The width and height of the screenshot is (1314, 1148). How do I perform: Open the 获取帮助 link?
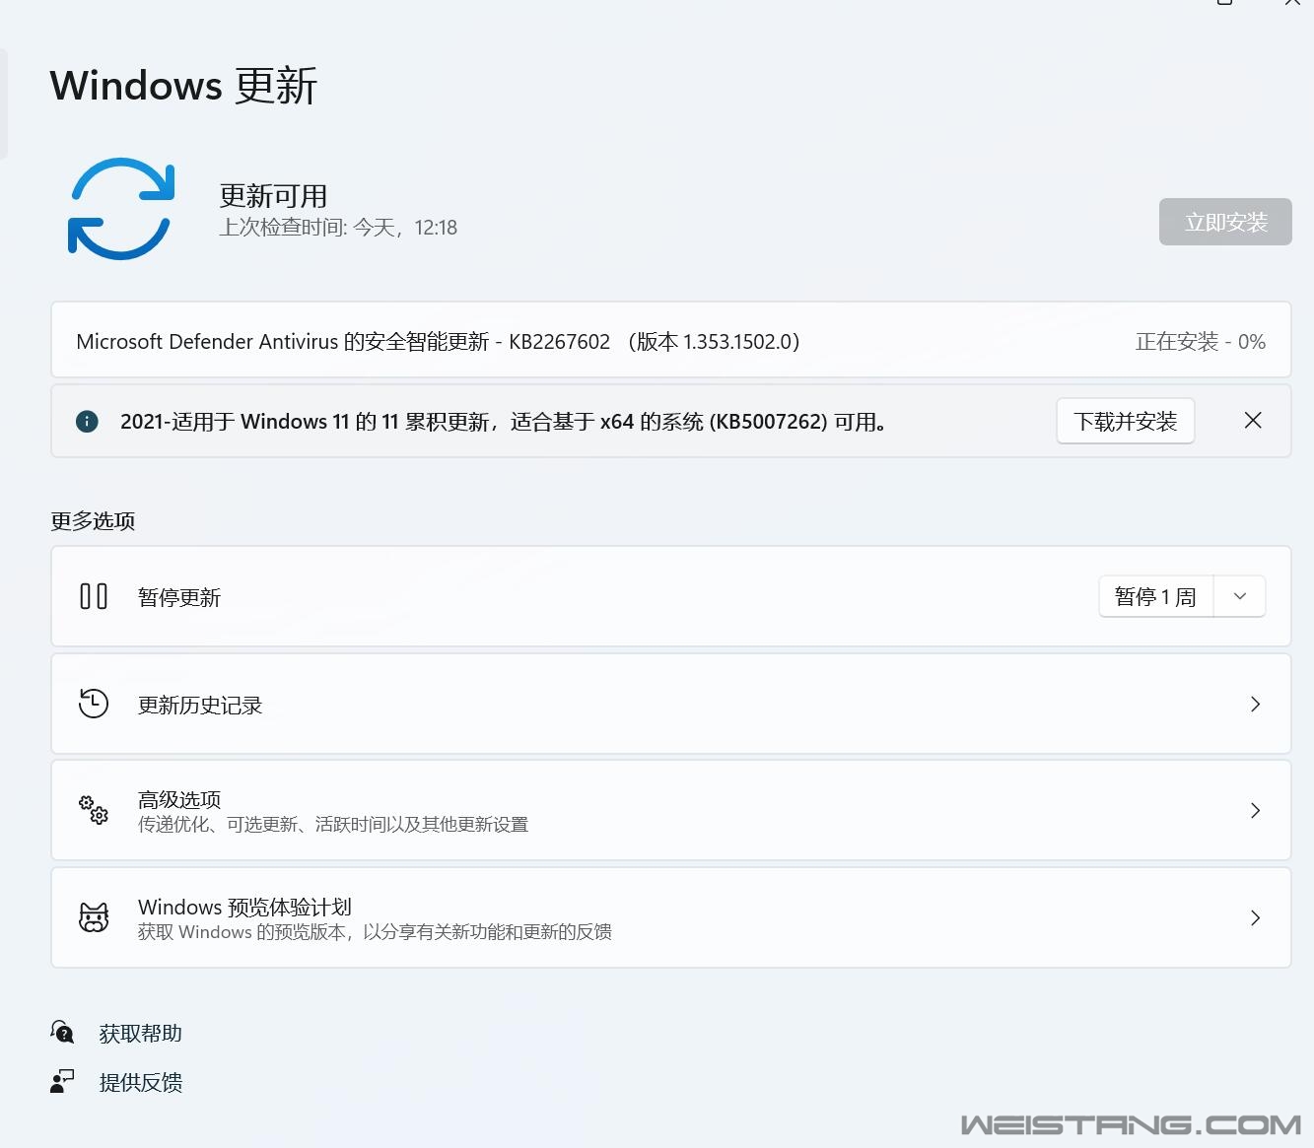click(141, 1033)
